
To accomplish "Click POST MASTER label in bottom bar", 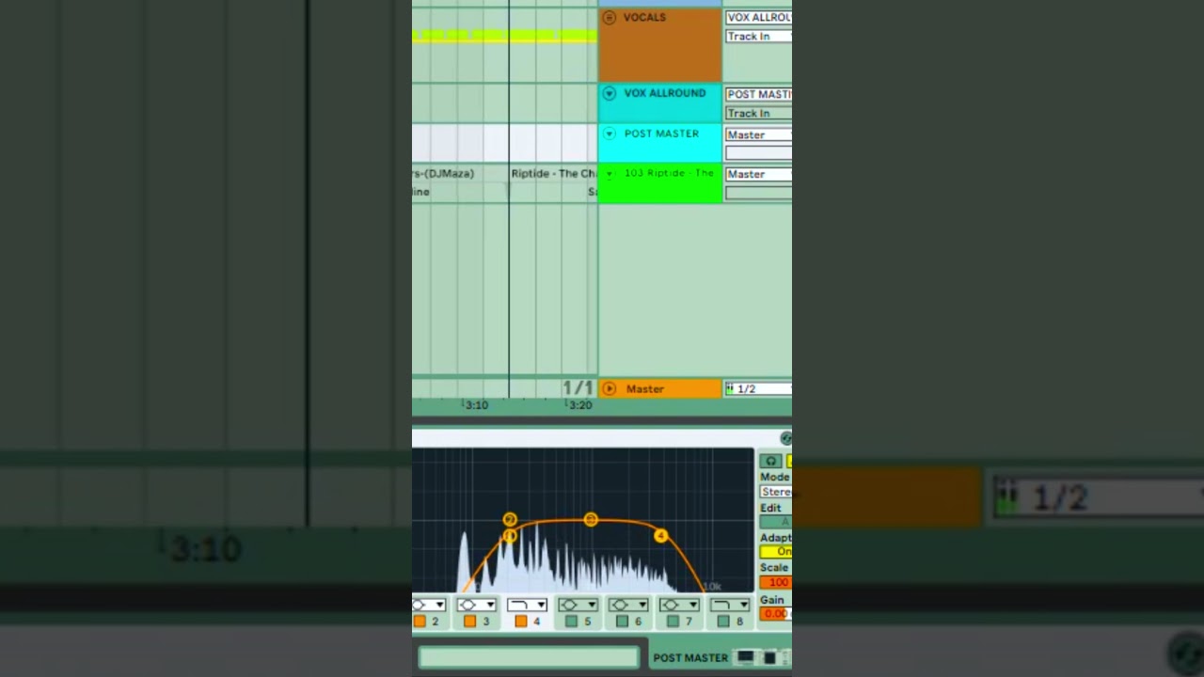I will (x=690, y=658).
